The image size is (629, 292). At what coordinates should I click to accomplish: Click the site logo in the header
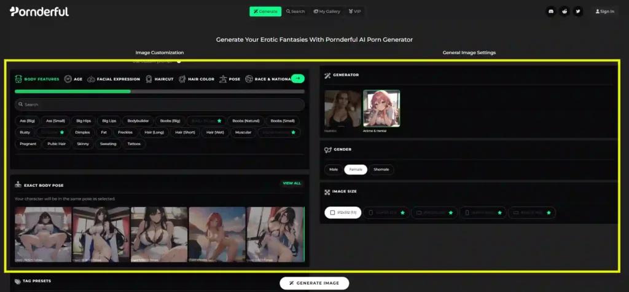[x=39, y=11]
